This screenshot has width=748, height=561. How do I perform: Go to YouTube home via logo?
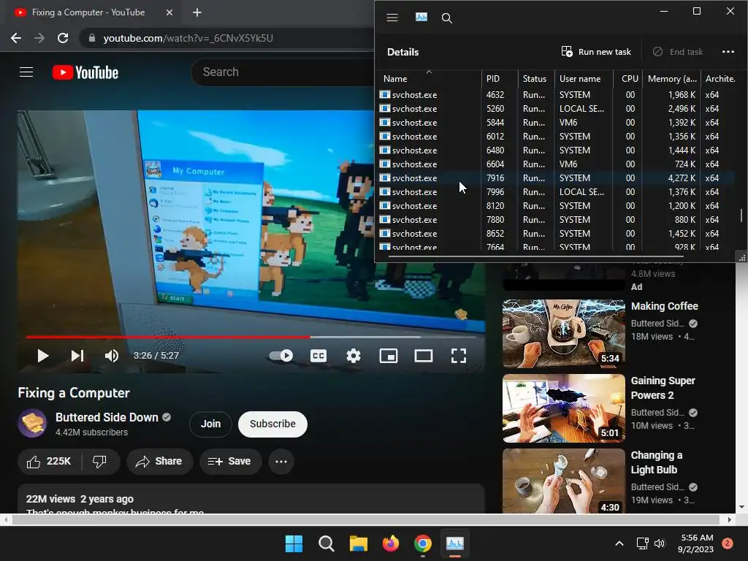[x=85, y=72]
